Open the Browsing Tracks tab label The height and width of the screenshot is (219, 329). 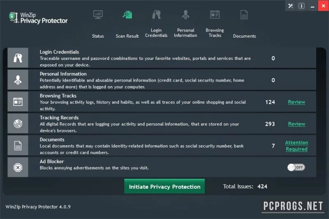point(215,33)
